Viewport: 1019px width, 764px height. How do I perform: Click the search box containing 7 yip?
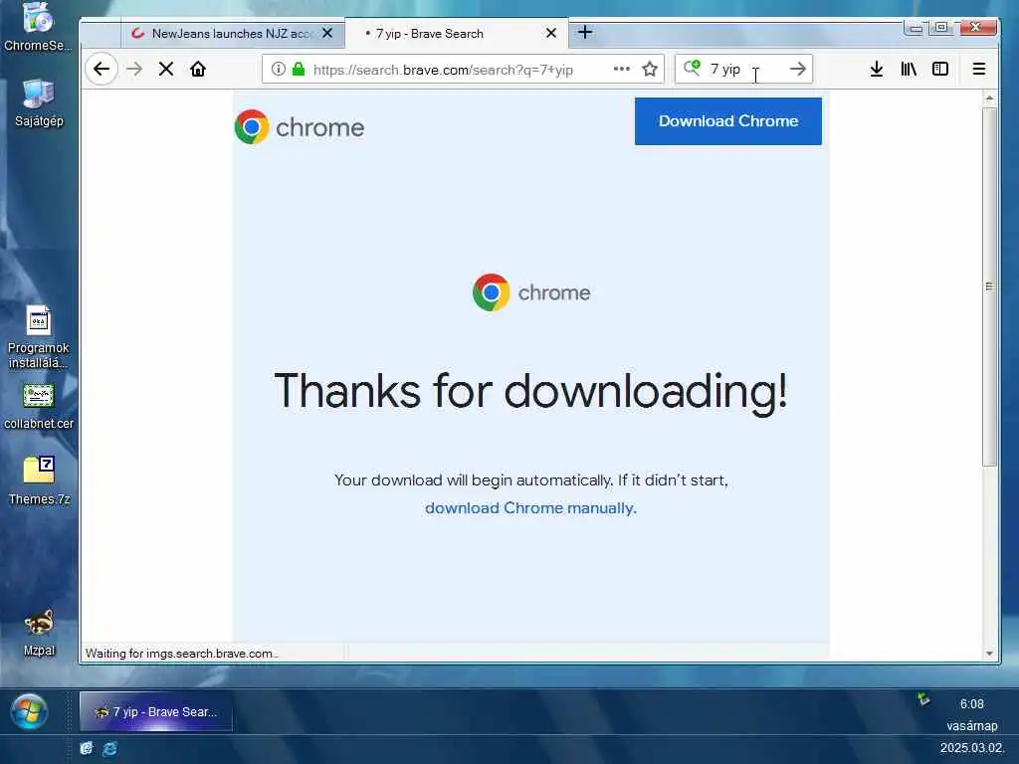click(x=744, y=69)
